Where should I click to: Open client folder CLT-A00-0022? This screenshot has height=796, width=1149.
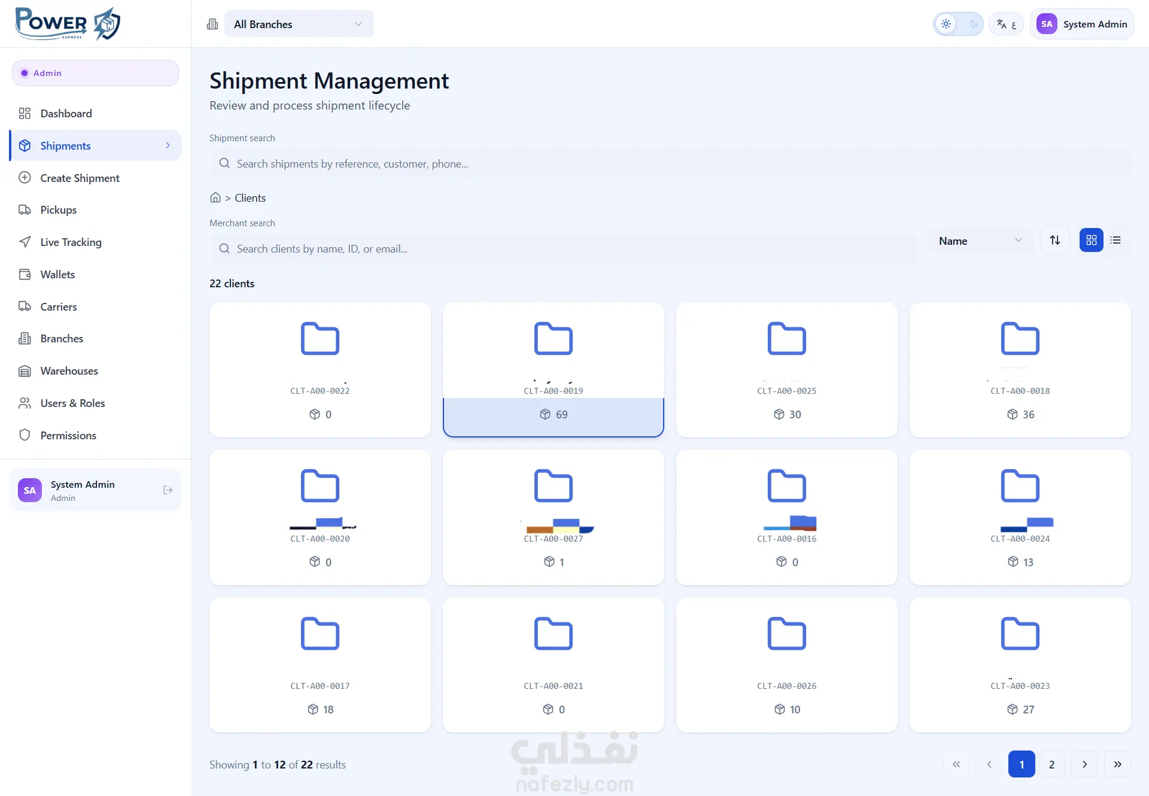pos(320,370)
